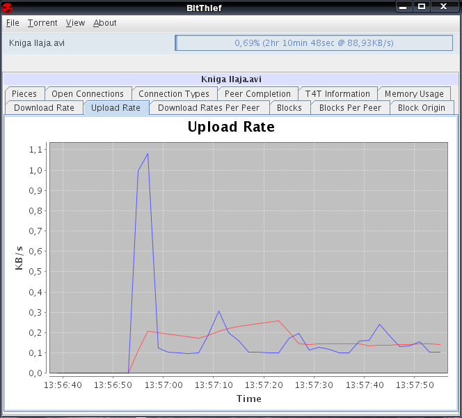The image size is (462, 418).
Task: View the Memory Usage tab
Action: click(x=414, y=93)
